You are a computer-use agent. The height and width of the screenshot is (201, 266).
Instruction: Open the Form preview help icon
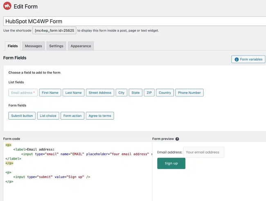(177, 139)
